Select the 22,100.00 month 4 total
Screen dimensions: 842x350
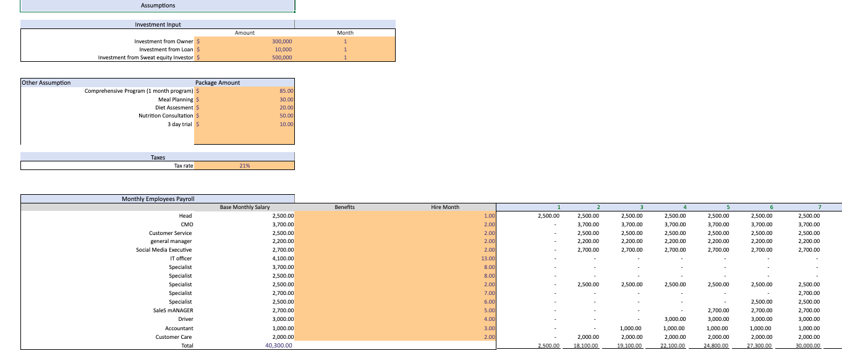(x=674, y=346)
